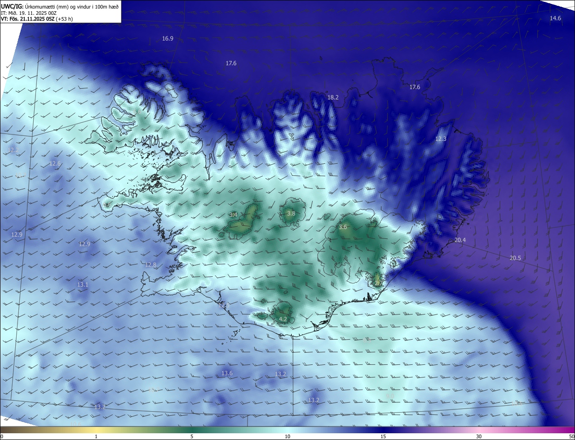This screenshot has height=440, width=575.
Task: Click the 20.4 value label
Action: click(x=460, y=240)
